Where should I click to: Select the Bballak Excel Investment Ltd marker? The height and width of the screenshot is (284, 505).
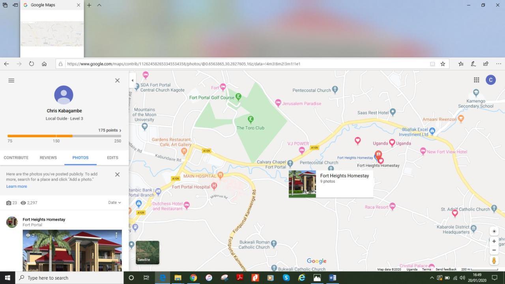pyautogui.click(x=432, y=131)
